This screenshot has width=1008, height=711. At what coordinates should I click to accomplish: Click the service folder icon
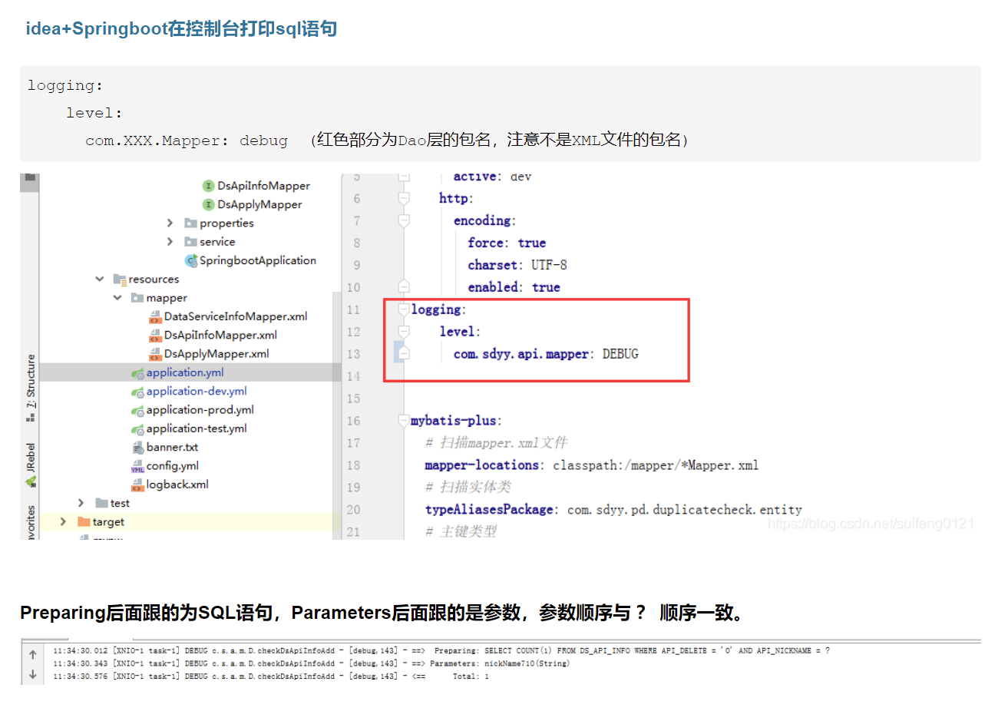(190, 241)
